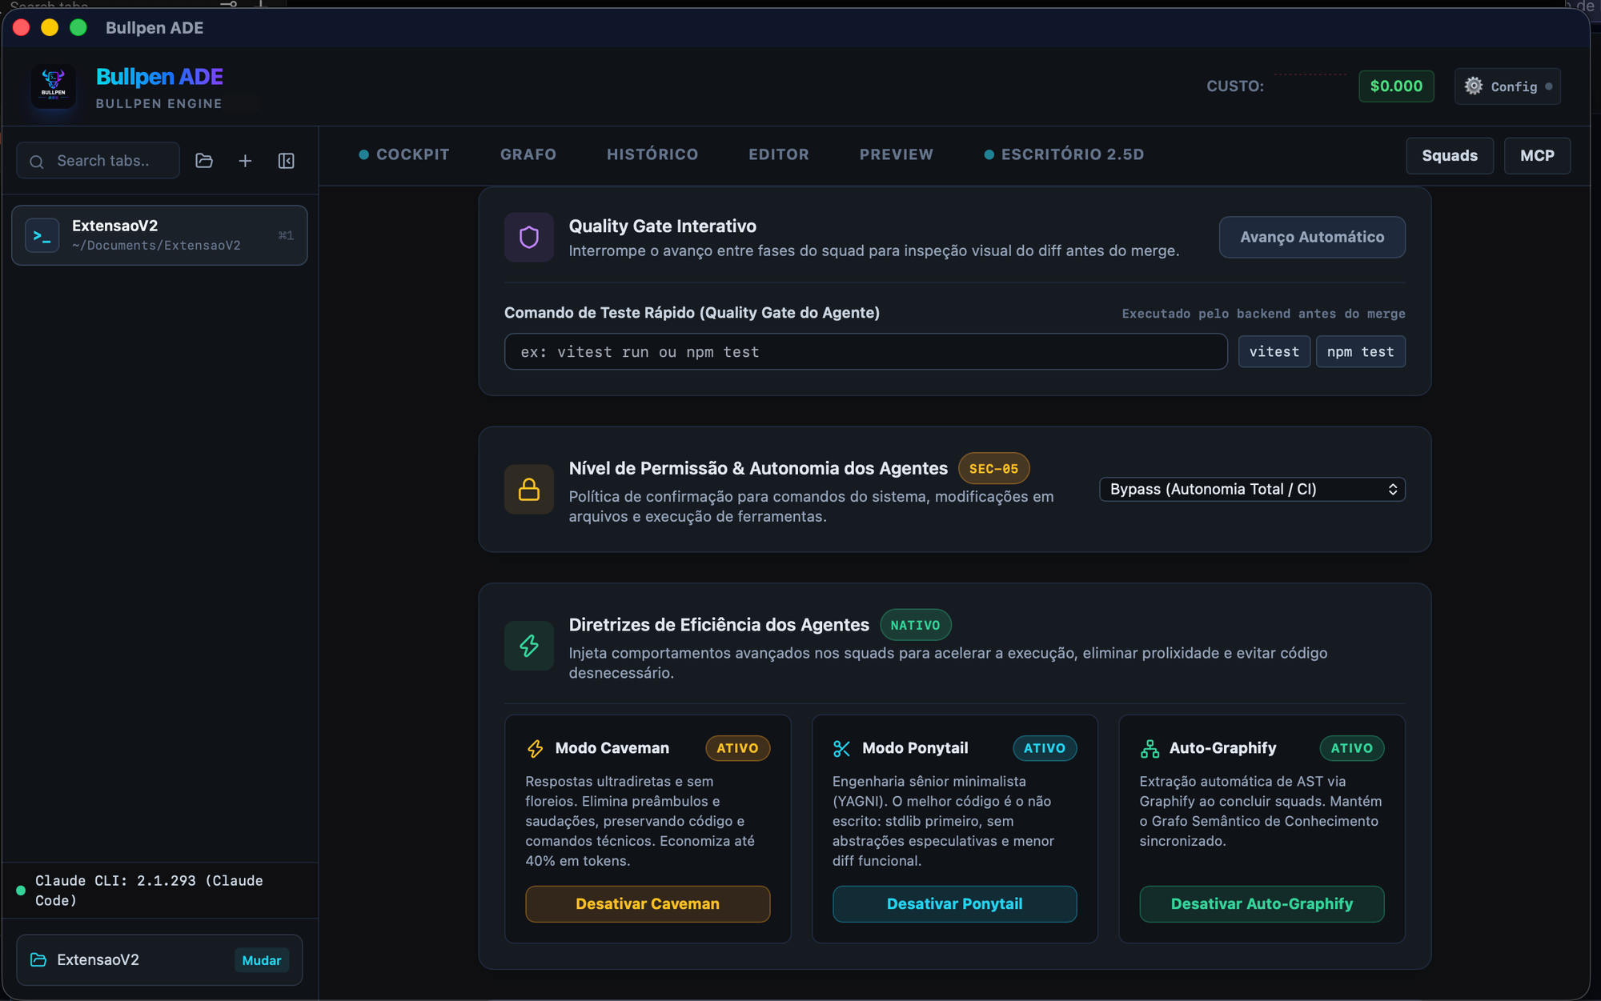Click the green Claude CLI status dot

click(21, 890)
